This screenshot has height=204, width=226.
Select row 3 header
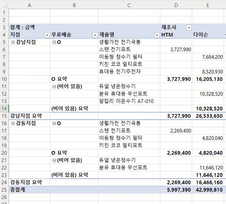point(4,28)
